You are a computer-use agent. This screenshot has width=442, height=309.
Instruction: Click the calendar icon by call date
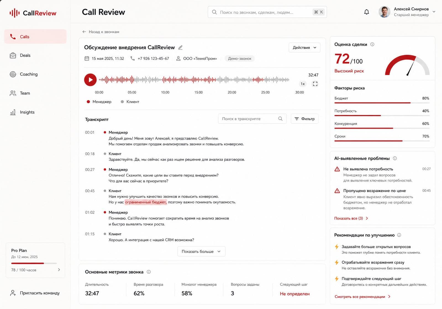coord(87,58)
